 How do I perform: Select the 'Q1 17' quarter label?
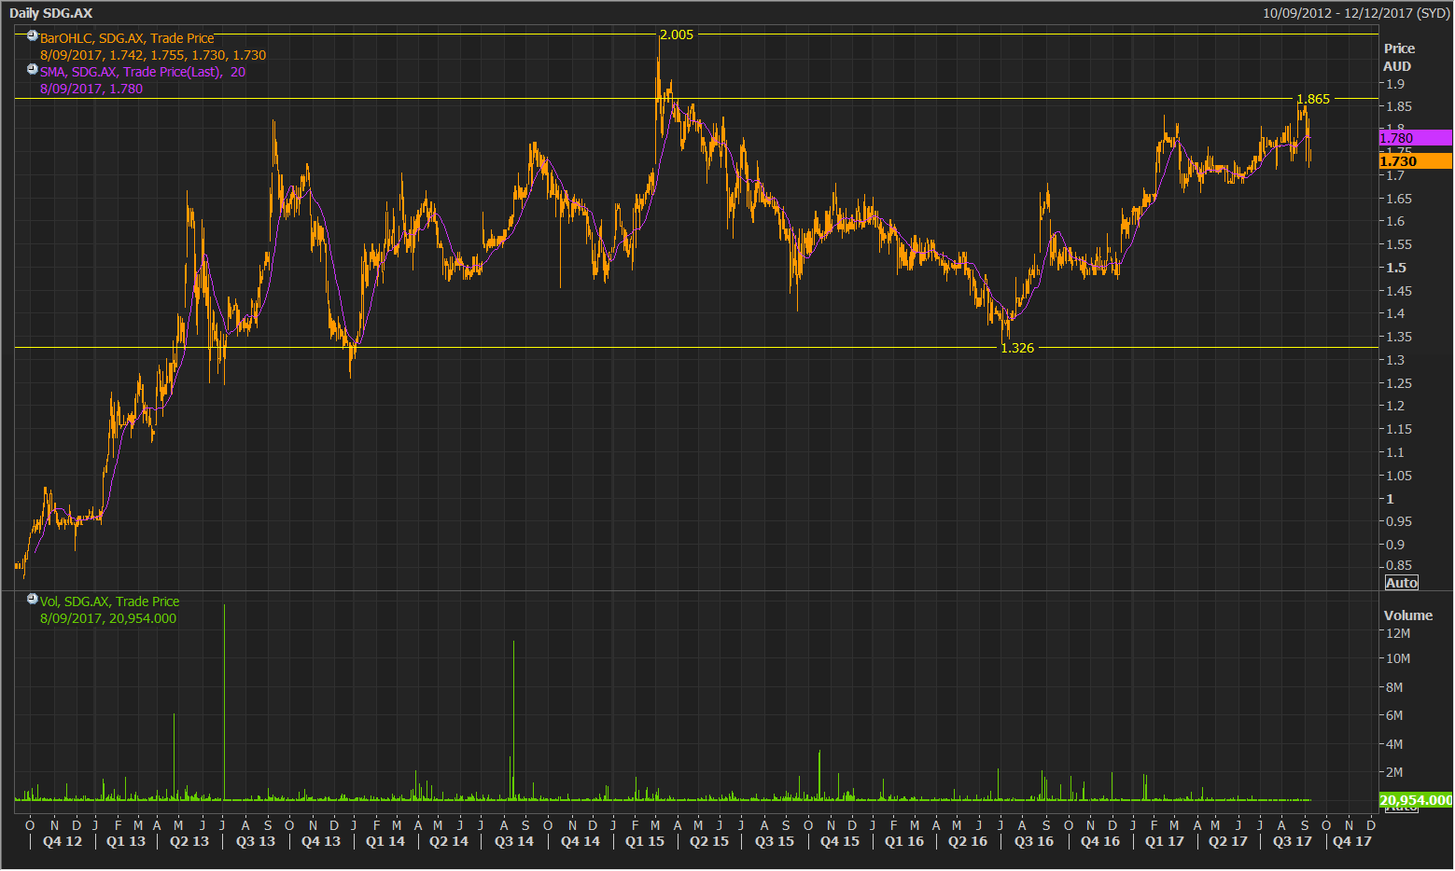coord(1165,841)
